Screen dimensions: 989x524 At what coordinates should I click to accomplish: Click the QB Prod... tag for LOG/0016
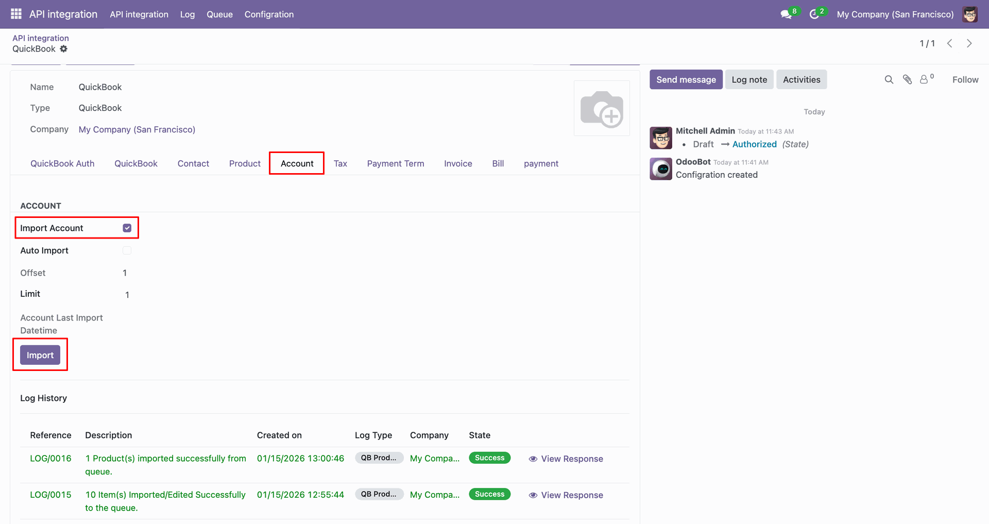[x=379, y=458]
